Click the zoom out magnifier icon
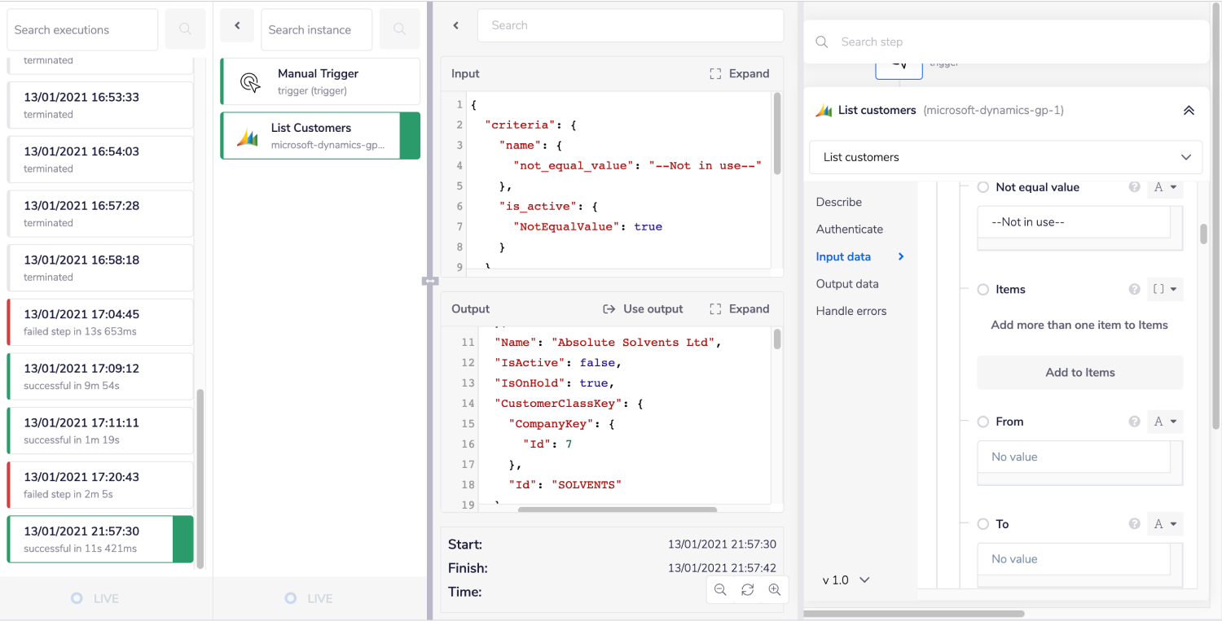 coord(720,590)
